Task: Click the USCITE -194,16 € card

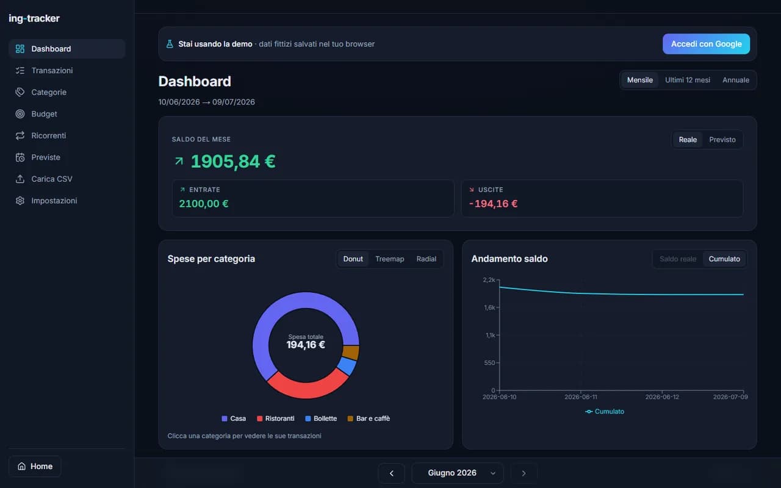Action: click(602, 198)
